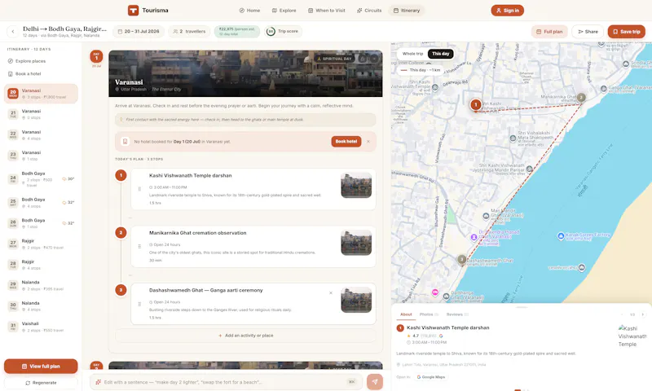Select 20 Varanasi day in itinerary list
Viewport: 652px width, 391px height.
[x=41, y=94]
